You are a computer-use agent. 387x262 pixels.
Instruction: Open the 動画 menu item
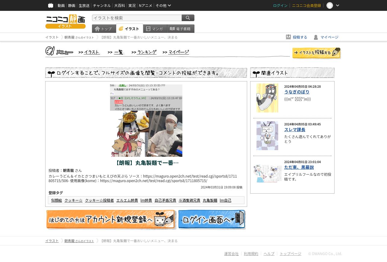61,5
